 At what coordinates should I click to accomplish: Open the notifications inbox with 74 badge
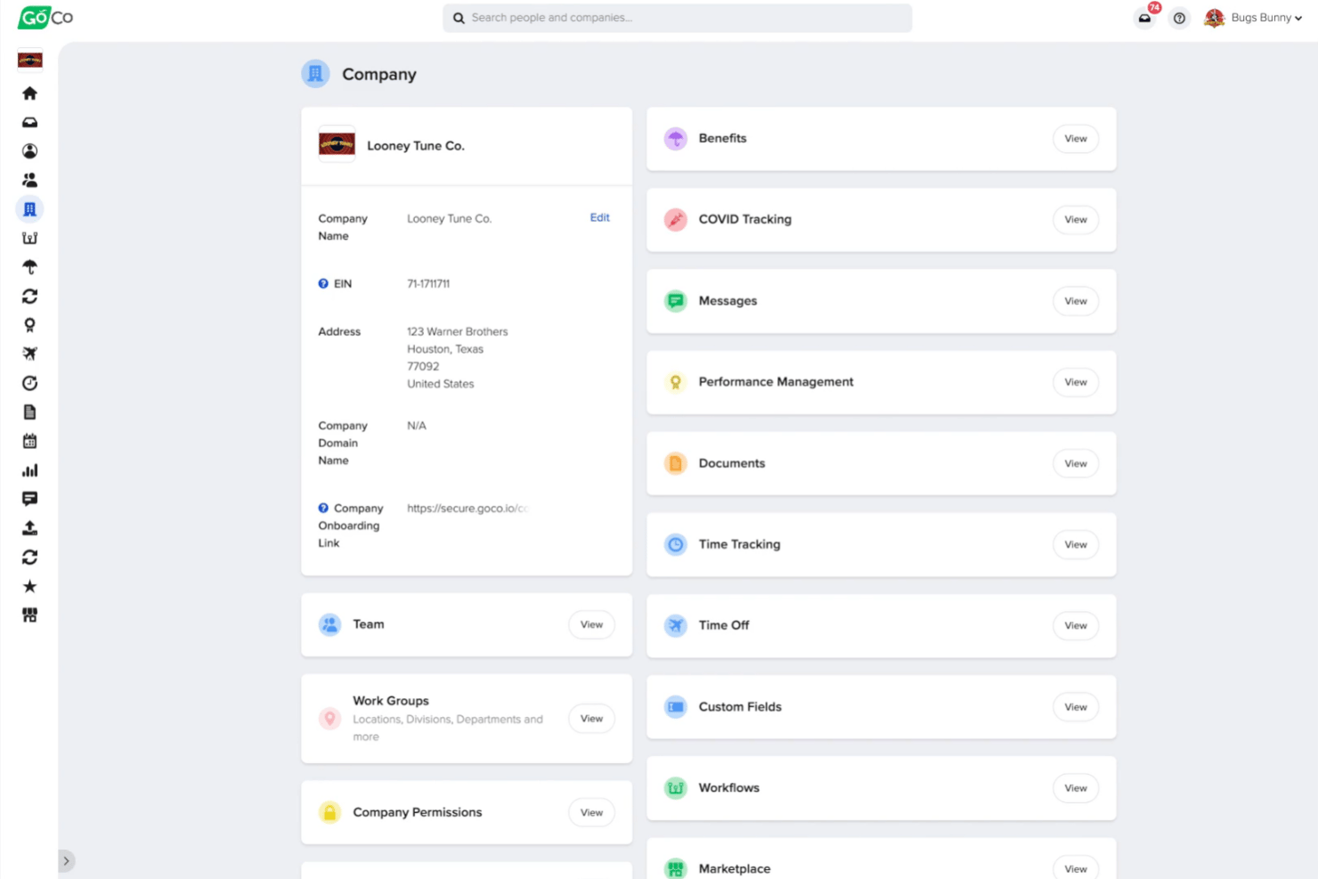(x=1145, y=18)
